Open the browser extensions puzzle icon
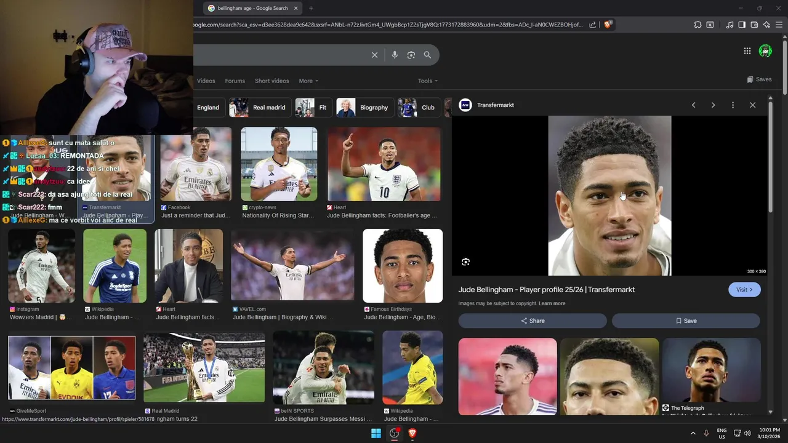This screenshot has height=443, width=788. click(x=698, y=25)
